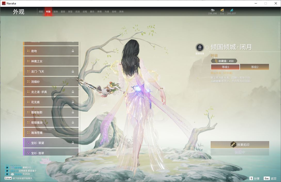Screen dimensions: 281x182
Task: Go to the 面容 tab
Action: pyautogui.click(x=63, y=12)
